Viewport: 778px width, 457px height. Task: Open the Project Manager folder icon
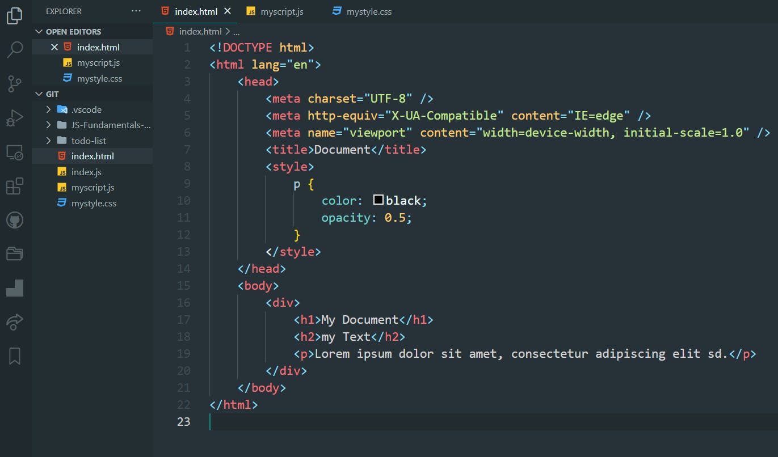[x=15, y=253]
